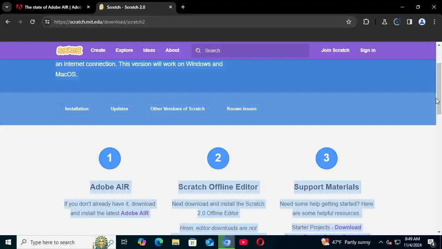The image size is (442, 249).
Task: Close the Adobe AIR tab
Action: coord(88,7)
